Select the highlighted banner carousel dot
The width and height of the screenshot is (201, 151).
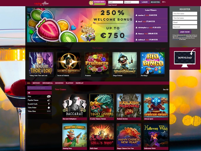tap(37, 37)
